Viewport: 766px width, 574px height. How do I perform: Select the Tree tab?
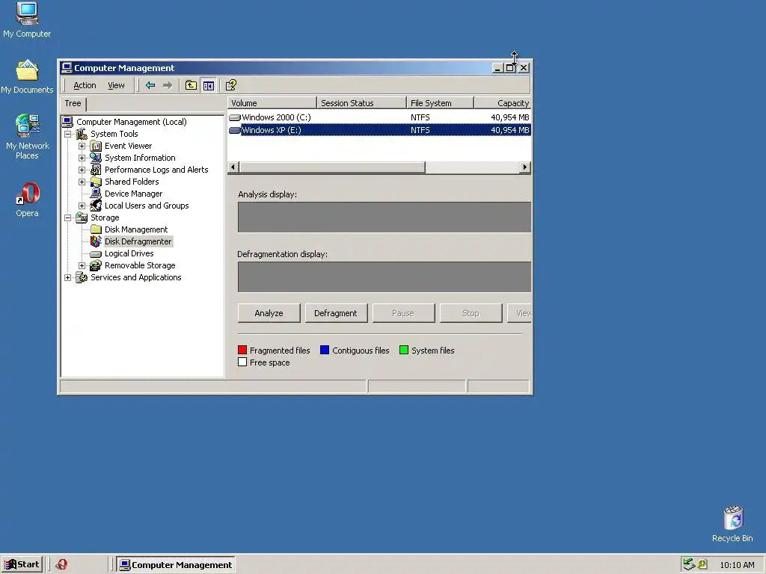73,103
